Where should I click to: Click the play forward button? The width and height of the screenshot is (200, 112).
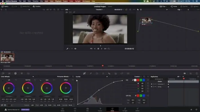[x=102, y=49]
